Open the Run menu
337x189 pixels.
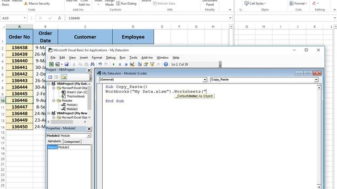(x=122, y=58)
